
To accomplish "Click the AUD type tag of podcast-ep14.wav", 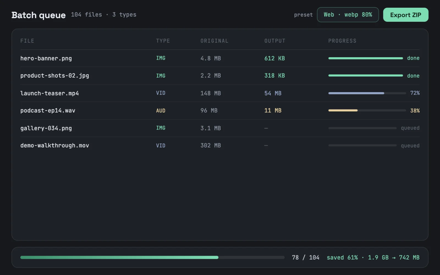I will tap(161, 111).
